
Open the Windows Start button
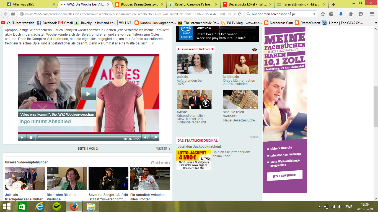(7, 206)
